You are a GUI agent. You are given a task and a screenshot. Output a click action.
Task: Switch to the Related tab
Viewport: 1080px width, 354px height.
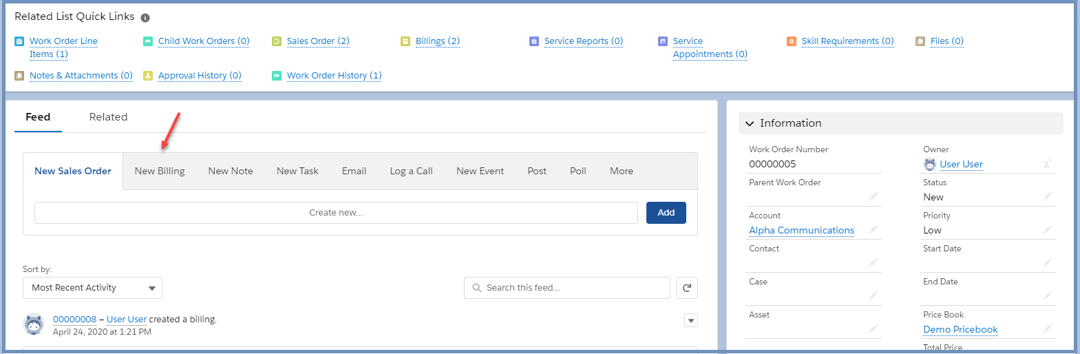click(108, 117)
